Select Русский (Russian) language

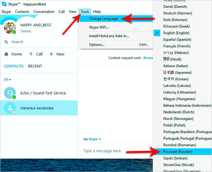(183, 152)
